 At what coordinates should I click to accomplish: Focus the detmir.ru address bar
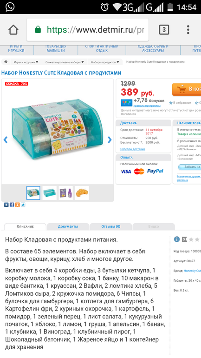point(88,30)
